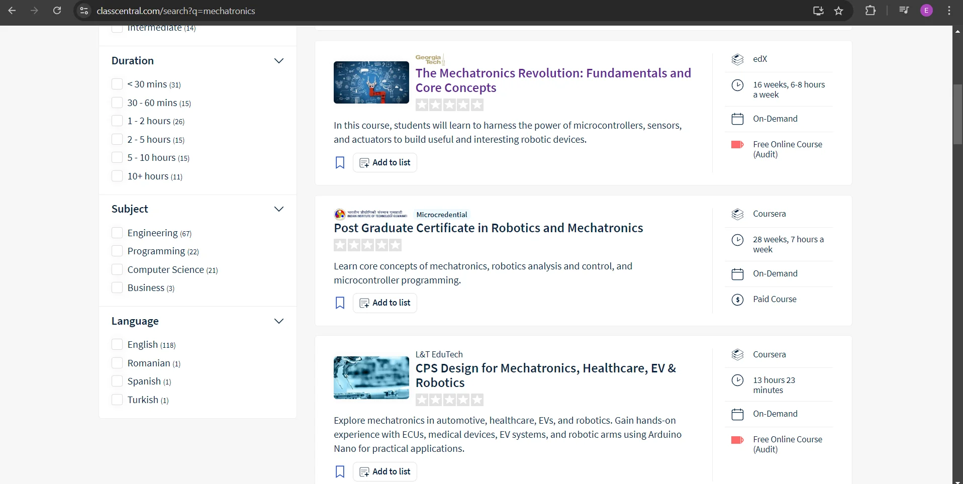The height and width of the screenshot is (484, 963).
Task: Click calendar icon in CPS Design card
Action: (x=737, y=414)
